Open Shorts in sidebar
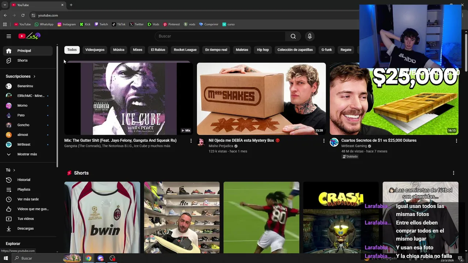The width and height of the screenshot is (468, 263). [28, 60]
